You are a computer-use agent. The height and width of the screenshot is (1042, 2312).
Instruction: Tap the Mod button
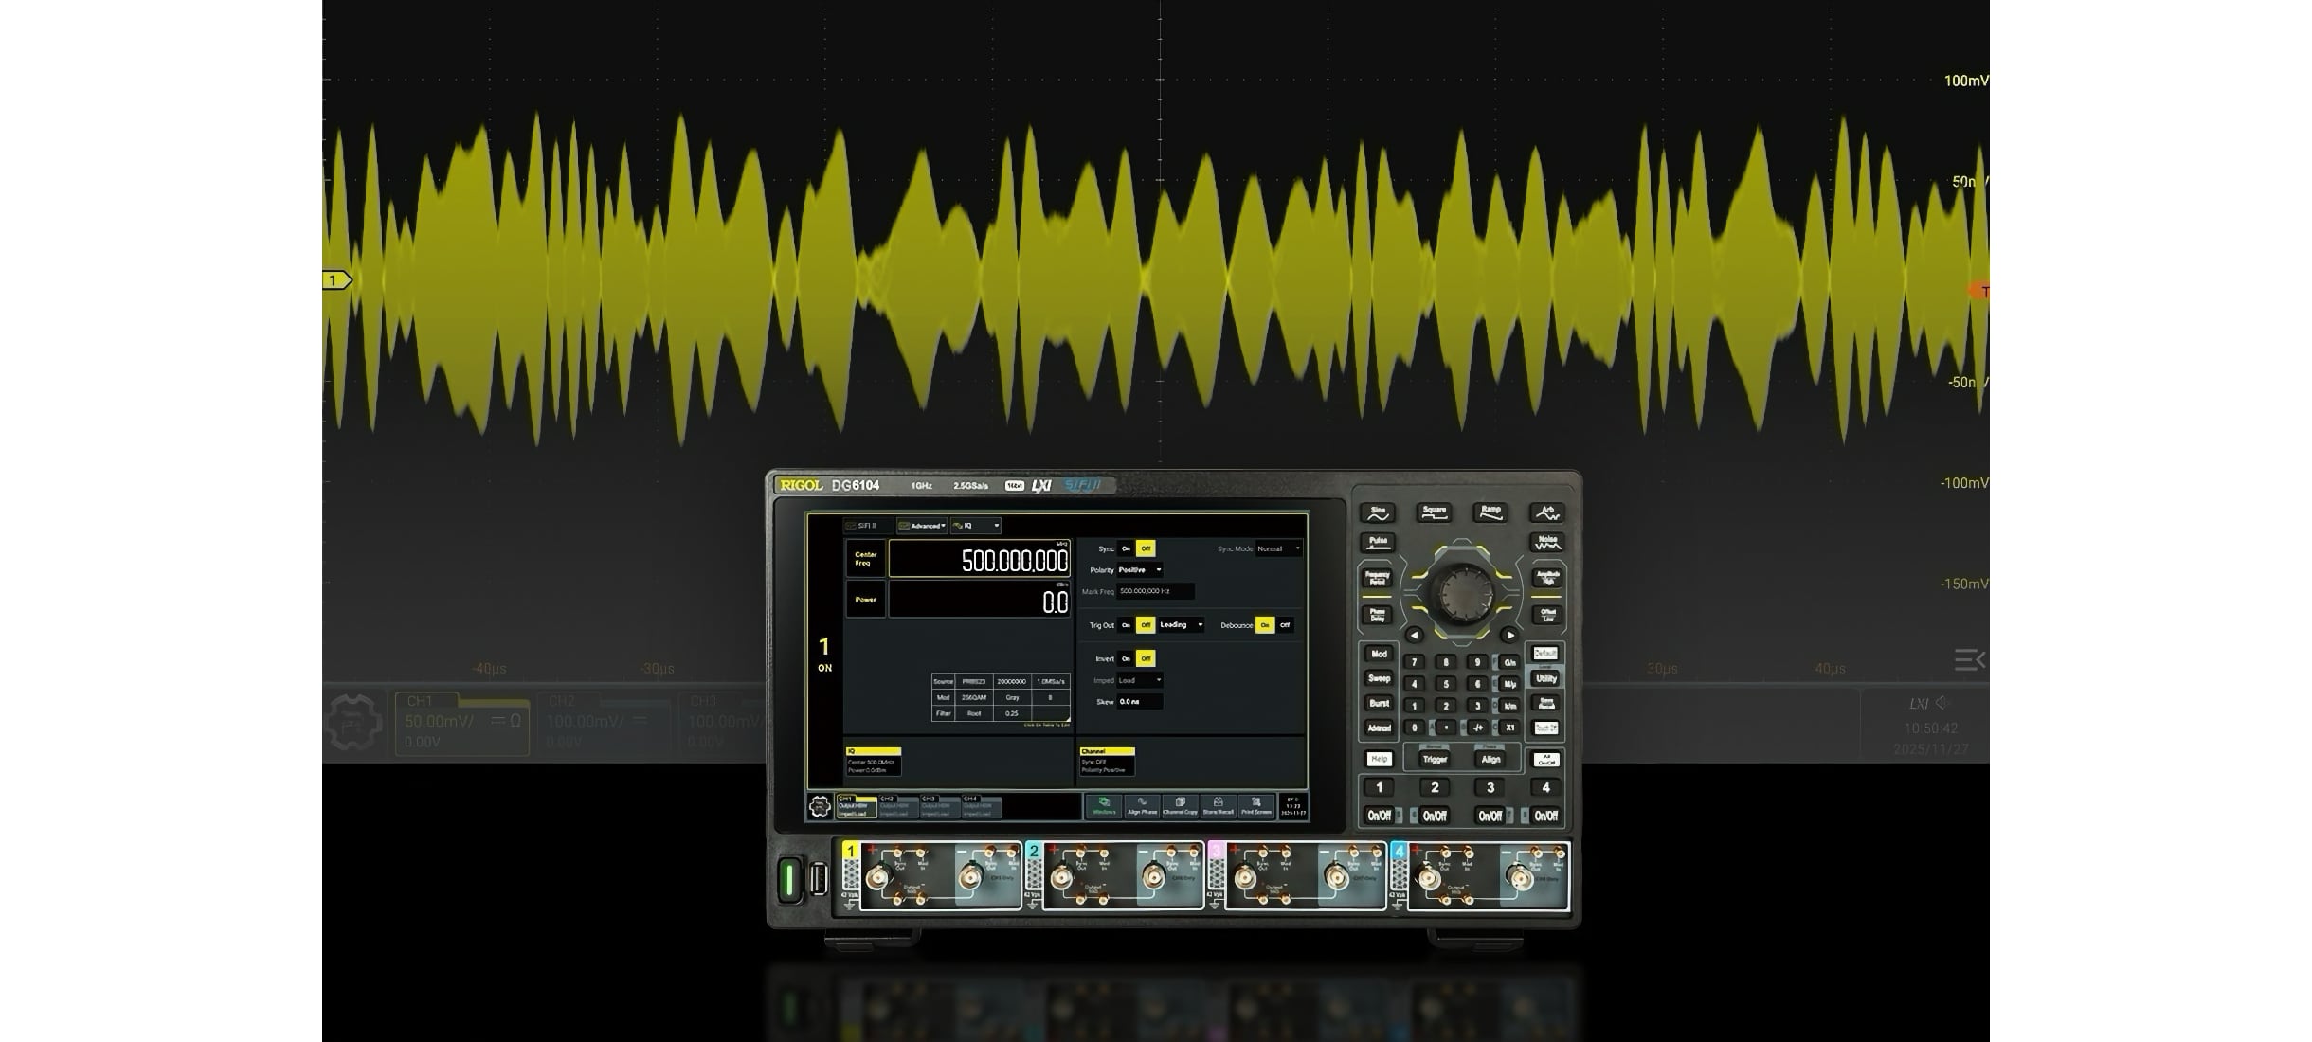(x=1379, y=655)
